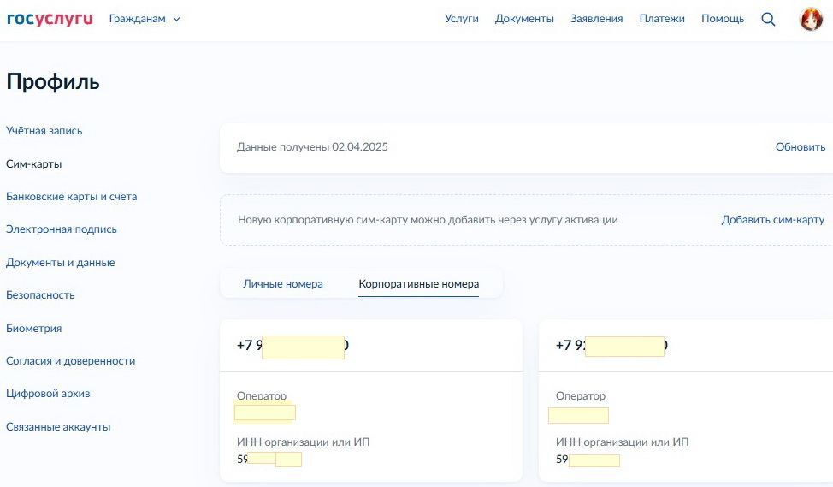The image size is (833, 487).
Task: Open the Биометрия sidebar link
Action: click(x=33, y=329)
